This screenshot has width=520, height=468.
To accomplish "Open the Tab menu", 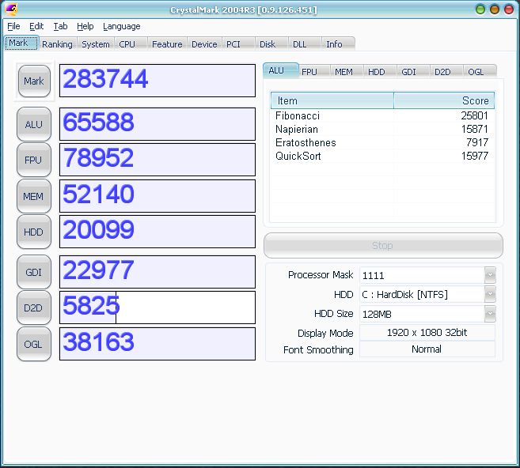I will click(60, 26).
